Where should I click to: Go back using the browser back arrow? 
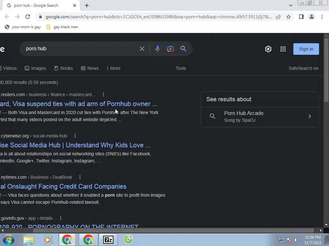click(7, 17)
